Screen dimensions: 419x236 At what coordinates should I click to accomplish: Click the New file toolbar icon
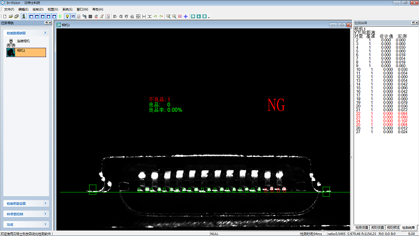[4, 16]
